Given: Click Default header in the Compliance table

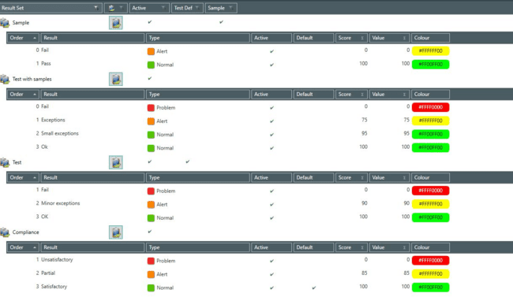Looking at the screenshot, I should 314,247.
